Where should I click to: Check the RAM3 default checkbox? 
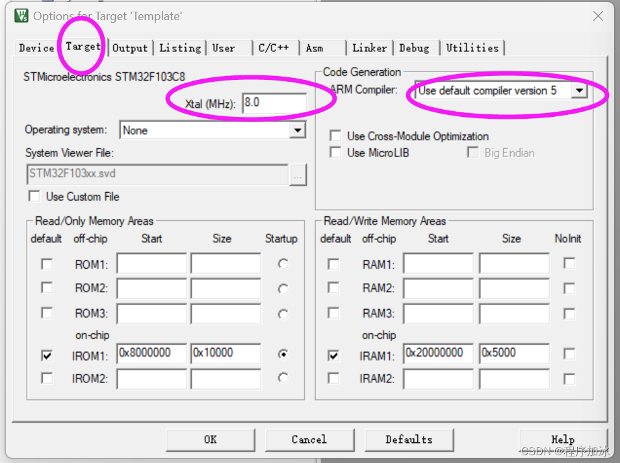(x=333, y=313)
